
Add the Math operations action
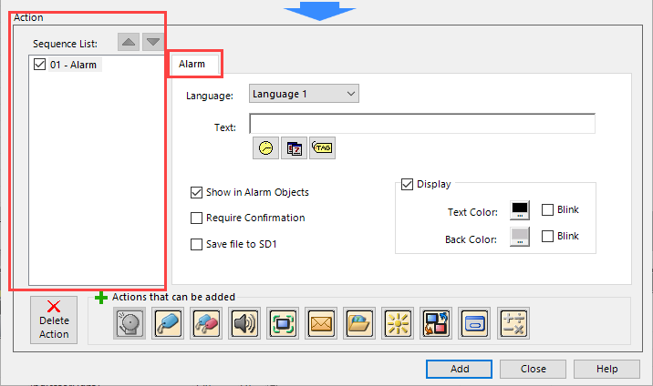[513, 323]
